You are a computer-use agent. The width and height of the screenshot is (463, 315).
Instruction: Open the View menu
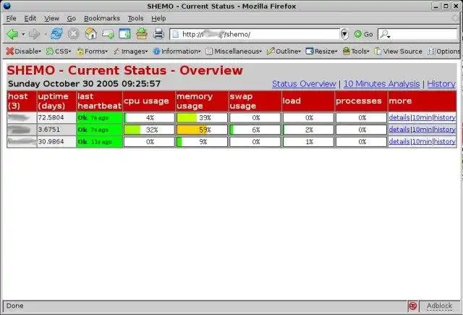point(51,18)
